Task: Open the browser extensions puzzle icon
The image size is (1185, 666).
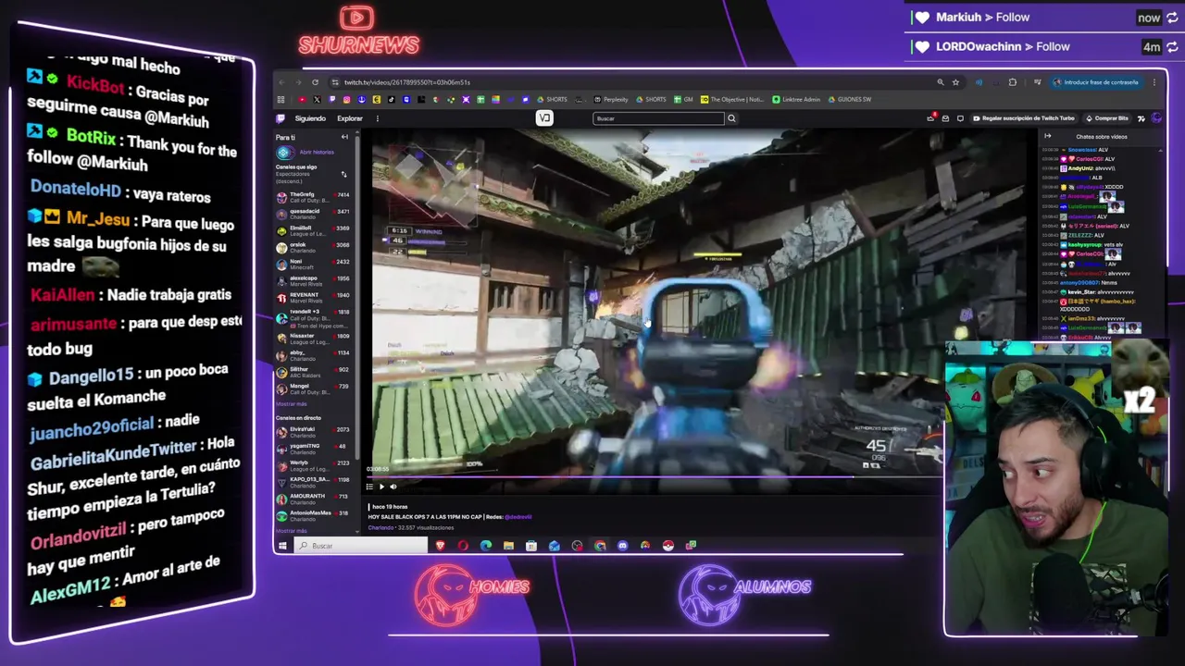Action: pyautogui.click(x=1012, y=82)
